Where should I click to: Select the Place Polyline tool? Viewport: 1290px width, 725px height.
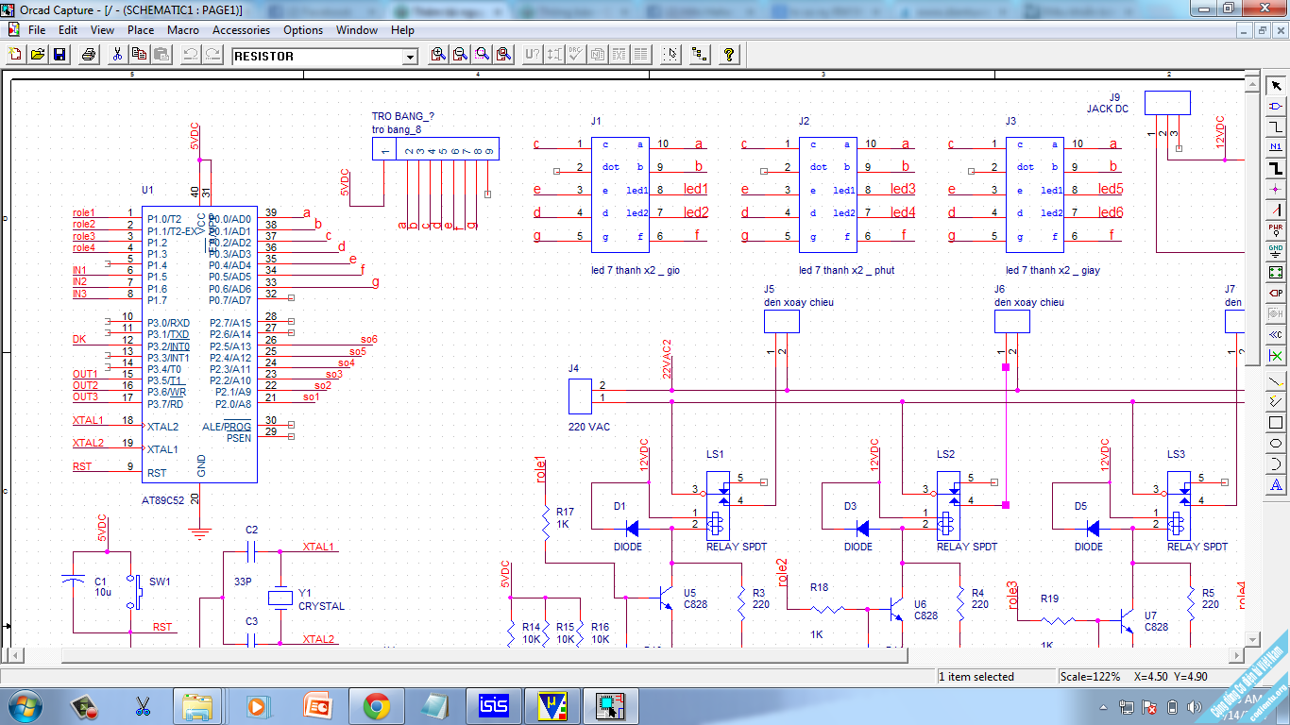tap(1276, 402)
